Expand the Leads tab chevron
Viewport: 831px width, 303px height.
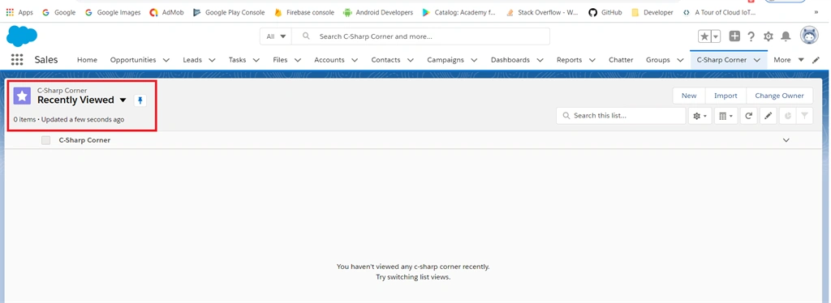click(212, 60)
